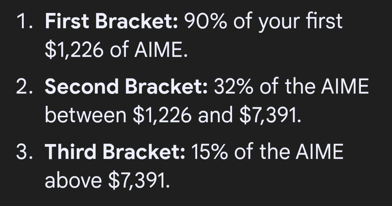Viewport: 392px width, 206px height.
Task: Click "$7,391." after the word above
Action: (139, 180)
